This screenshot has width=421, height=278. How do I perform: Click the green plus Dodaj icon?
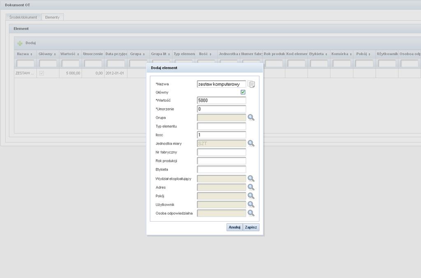click(20, 43)
